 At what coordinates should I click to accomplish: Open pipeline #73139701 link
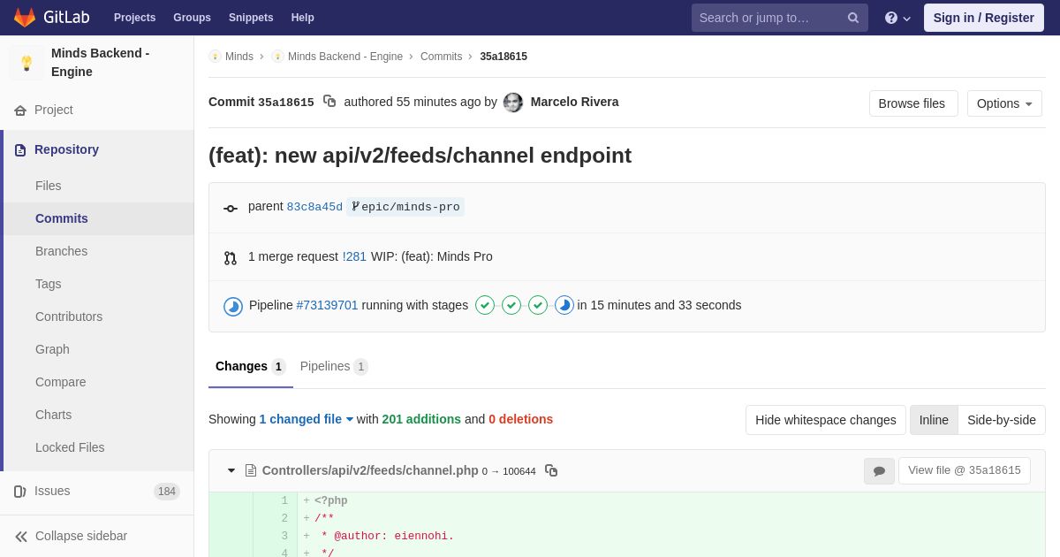coord(328,305)
